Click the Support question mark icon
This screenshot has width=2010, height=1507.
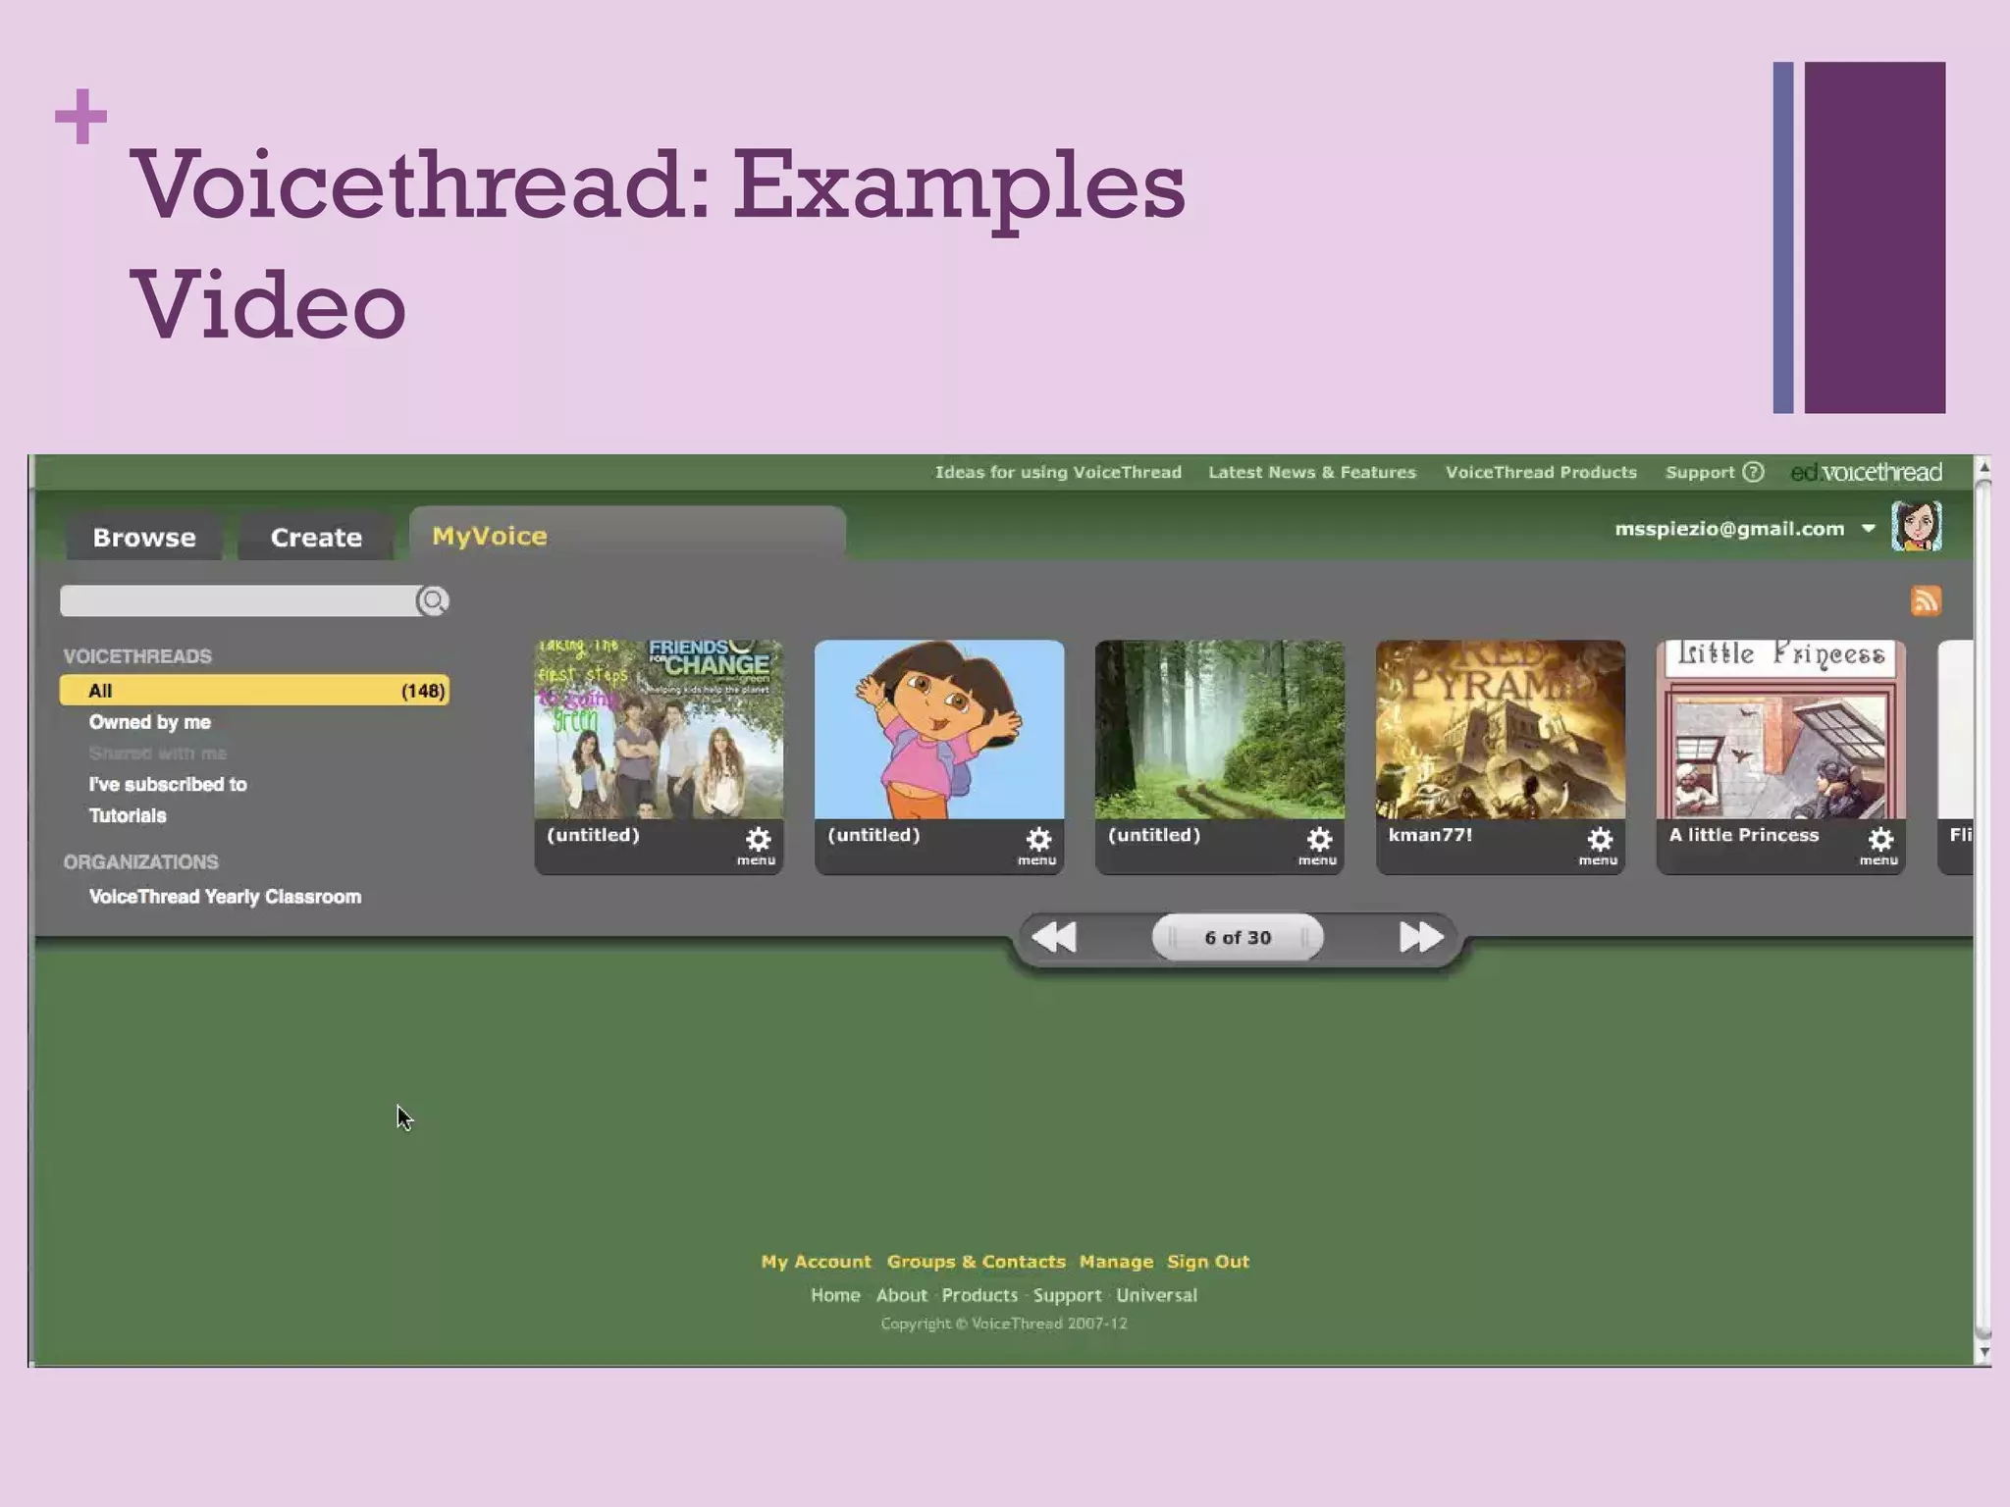pos(1753,472)
